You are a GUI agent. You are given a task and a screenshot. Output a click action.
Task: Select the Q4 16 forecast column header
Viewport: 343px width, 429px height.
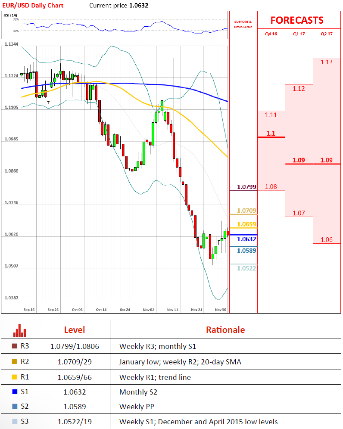point(271,34)
